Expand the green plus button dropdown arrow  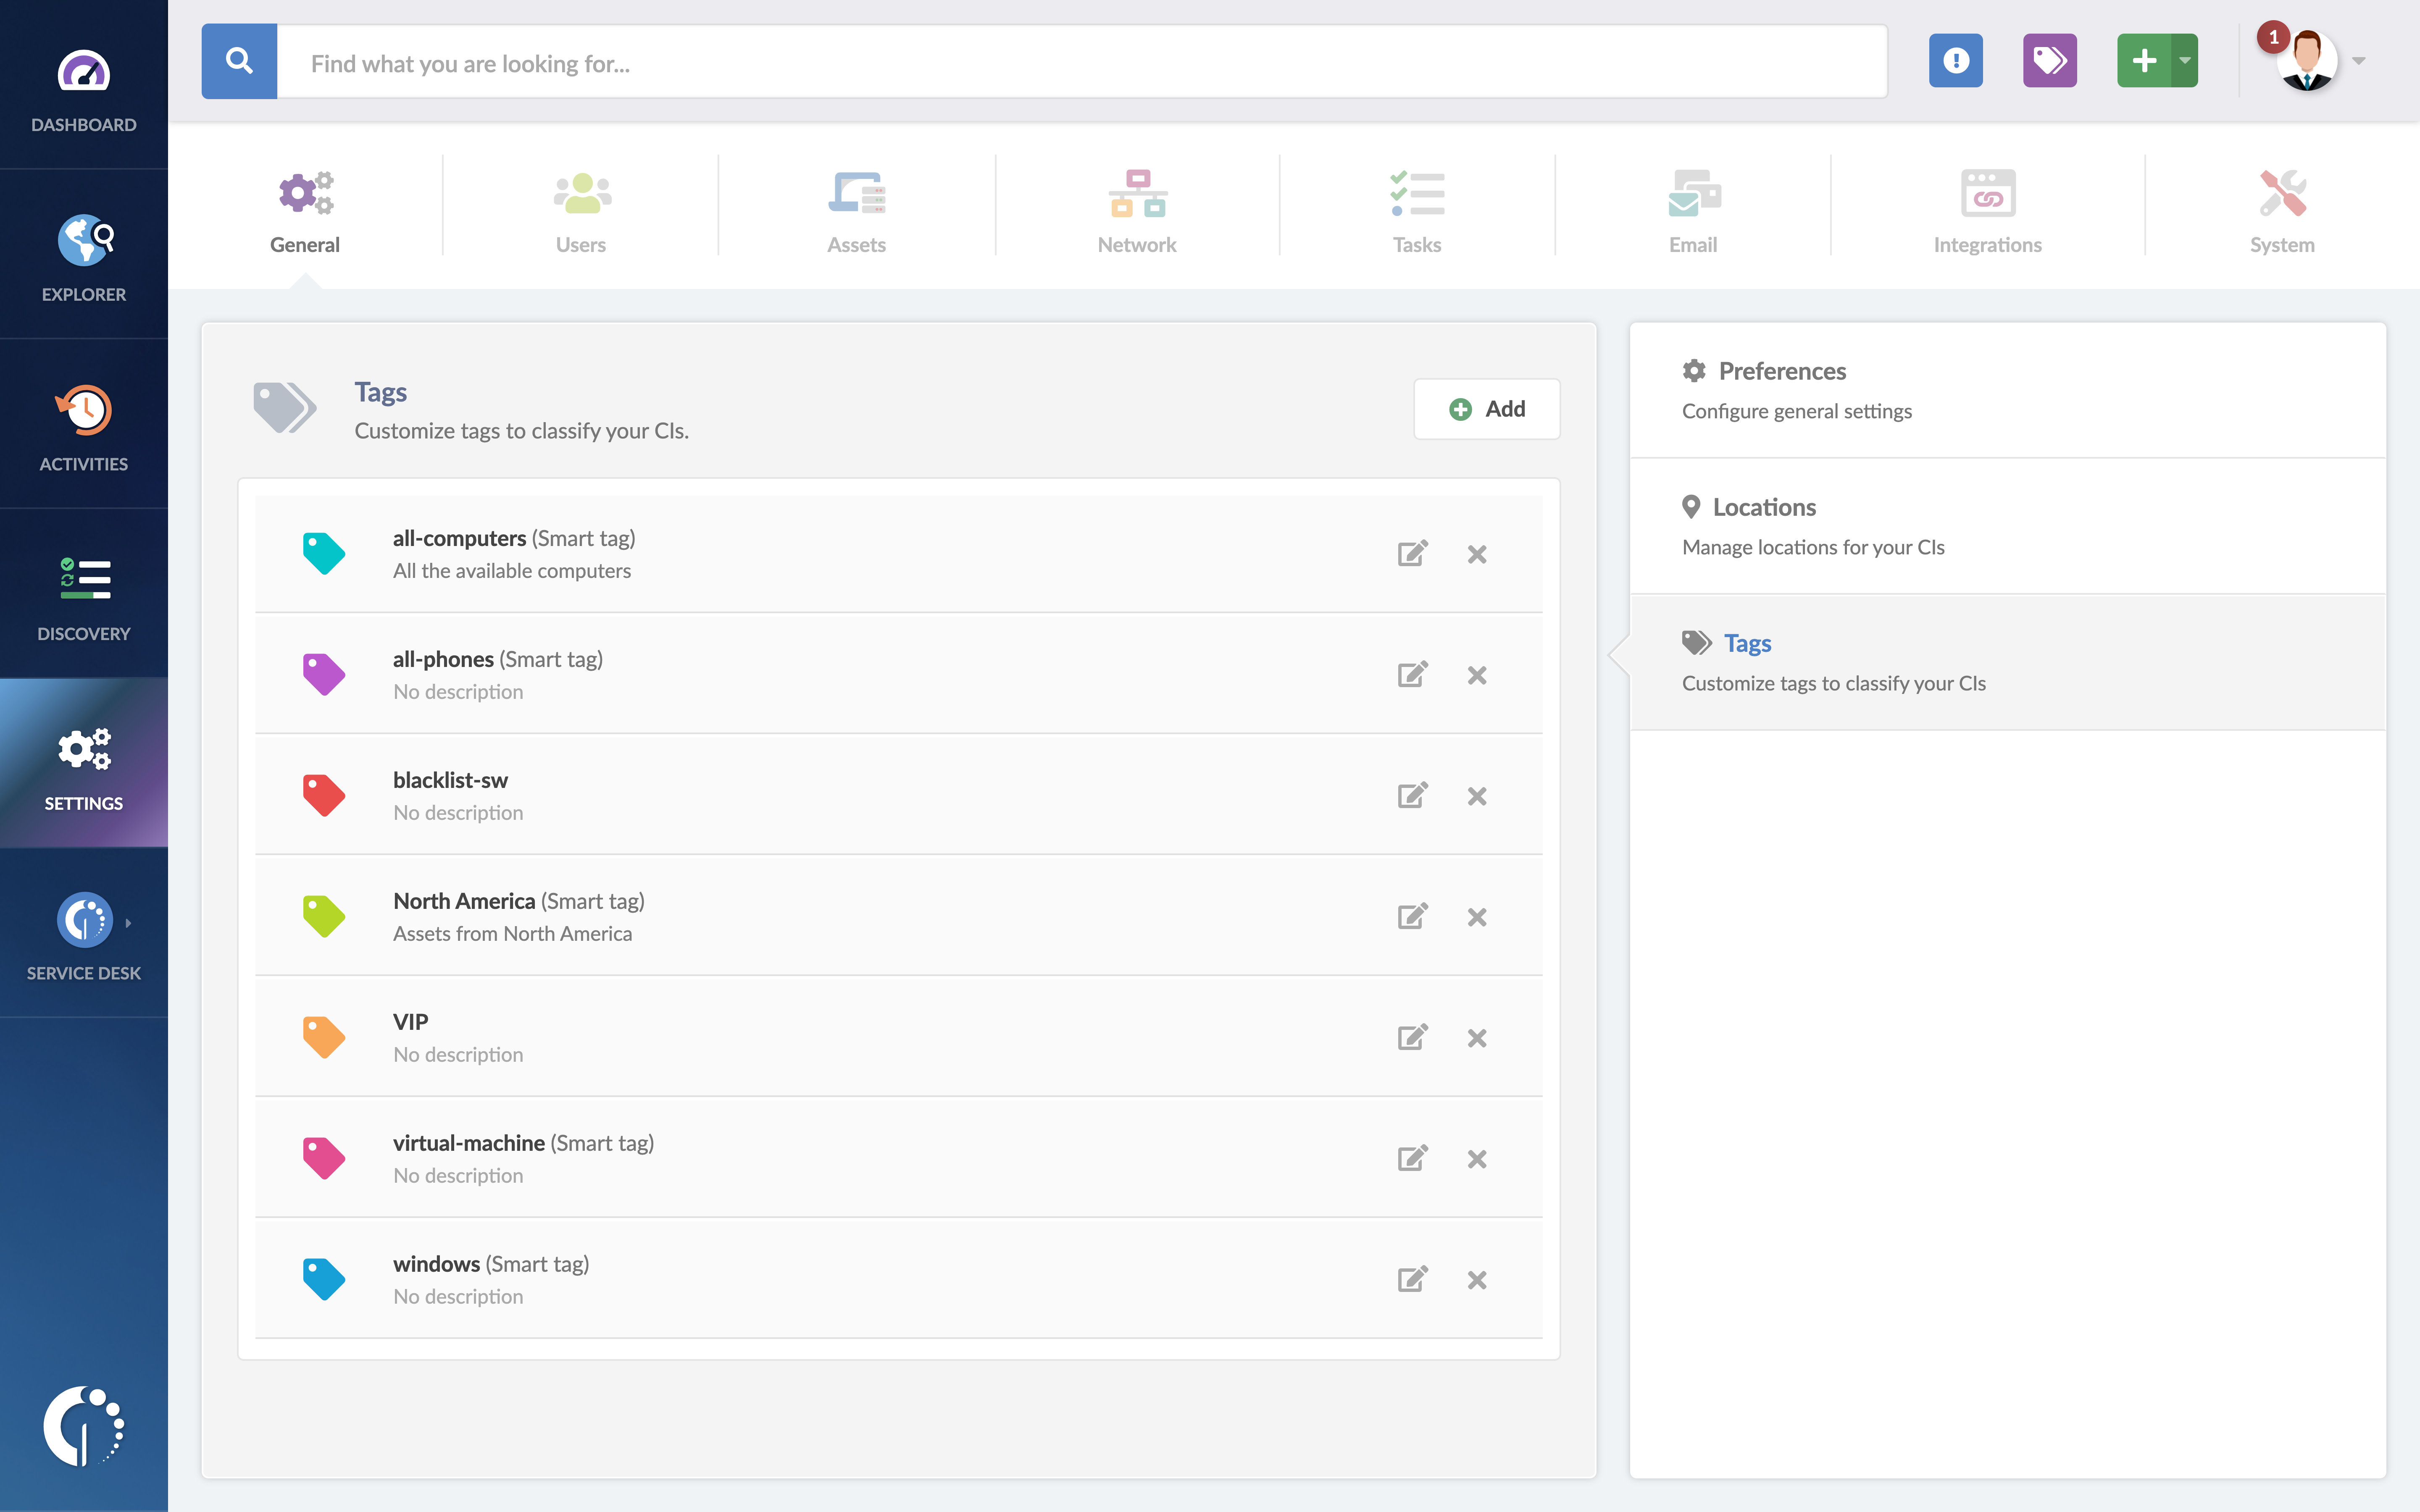2185,61
